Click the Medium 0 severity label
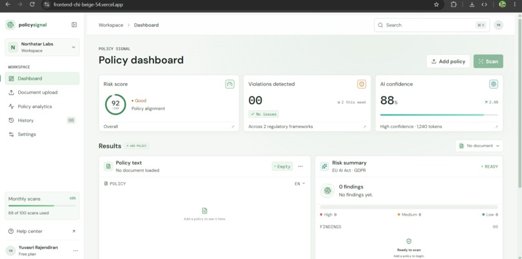The height and width of the screenshot is (259, 522). [x=409, y=215]
